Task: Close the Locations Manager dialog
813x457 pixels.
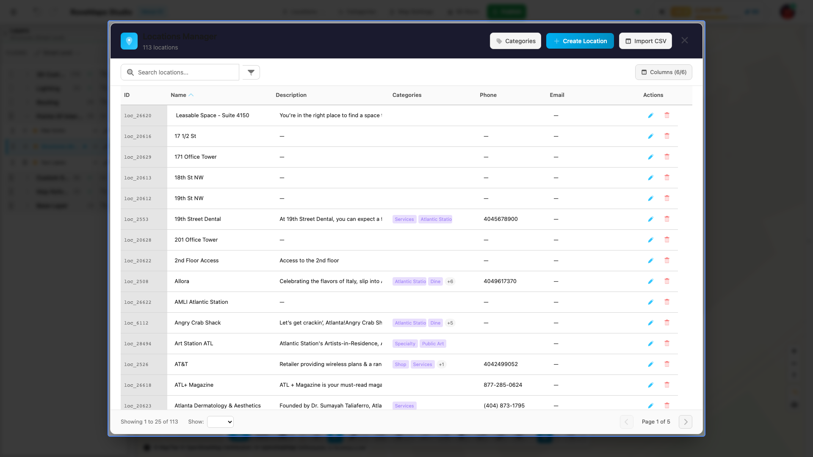Action: pos(685,41)
